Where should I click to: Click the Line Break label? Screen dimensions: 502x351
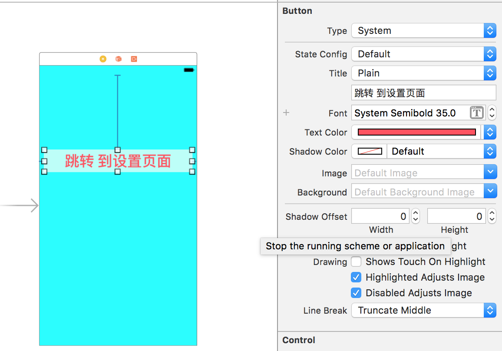click(325, 311)
